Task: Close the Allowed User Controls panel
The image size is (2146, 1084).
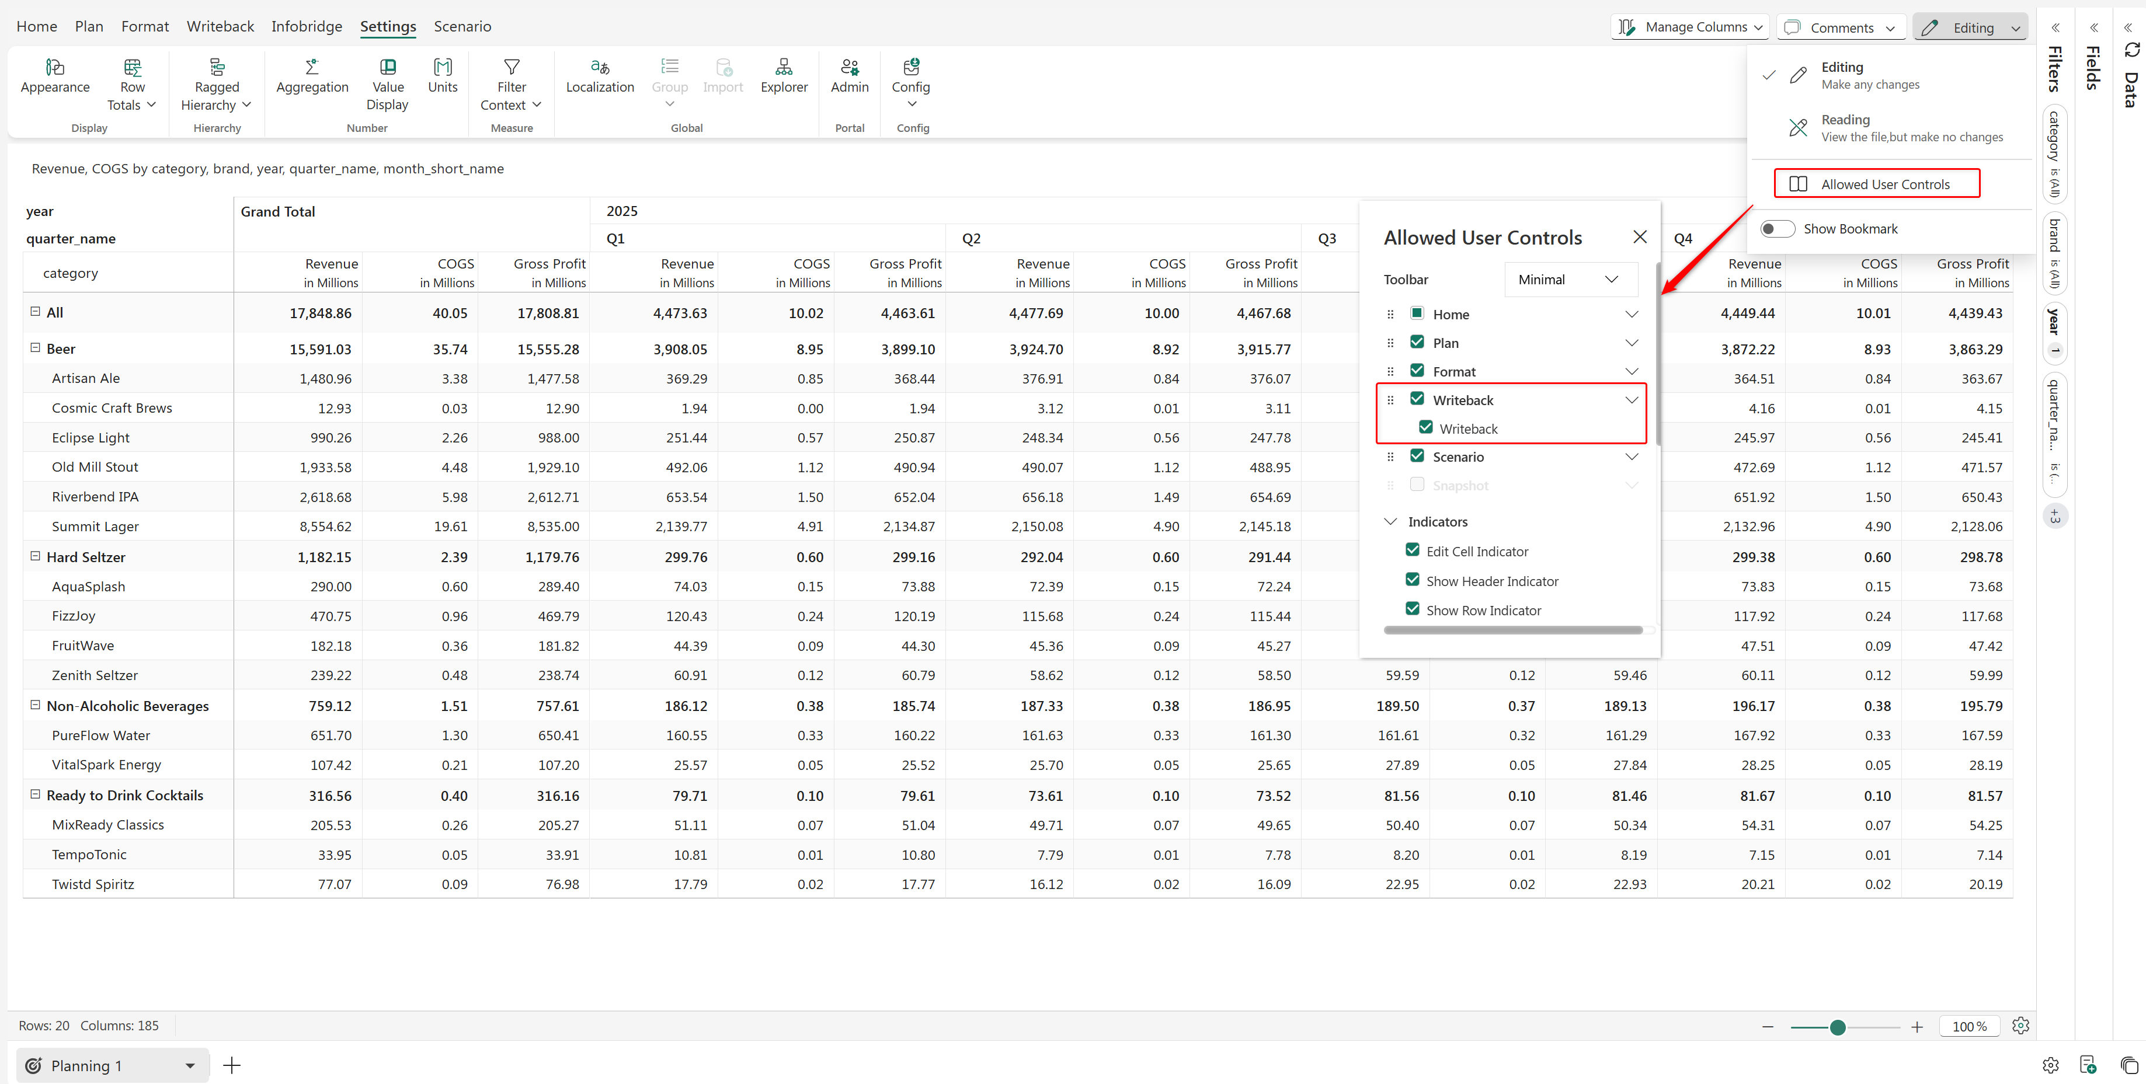Action: (x=1639, y=237)
